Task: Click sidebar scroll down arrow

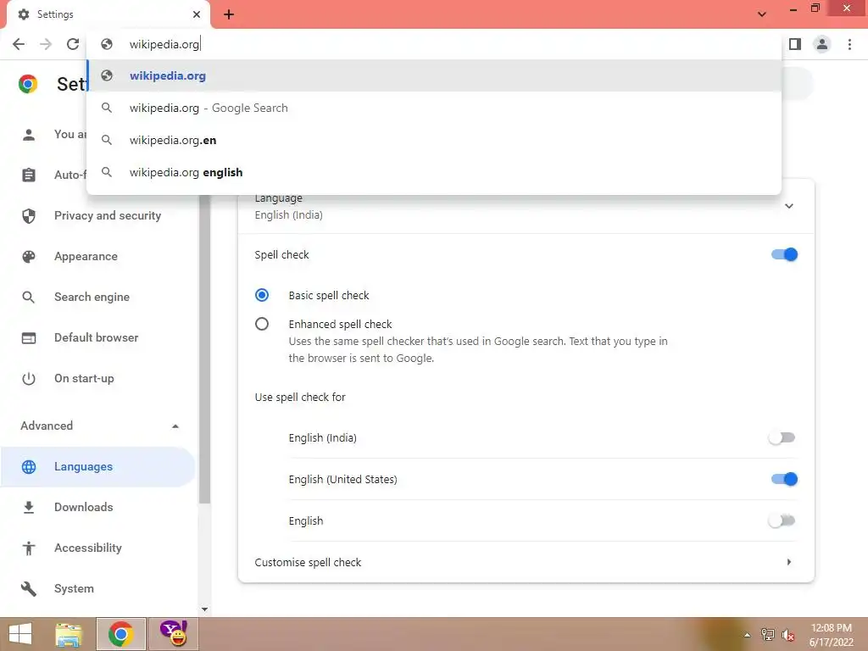Action: click(205, 609)
